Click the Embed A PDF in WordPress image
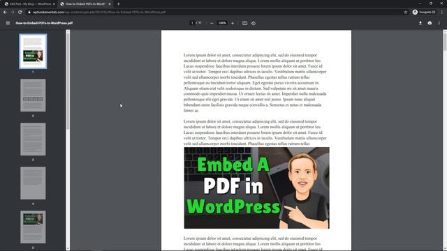 point(256,188)
